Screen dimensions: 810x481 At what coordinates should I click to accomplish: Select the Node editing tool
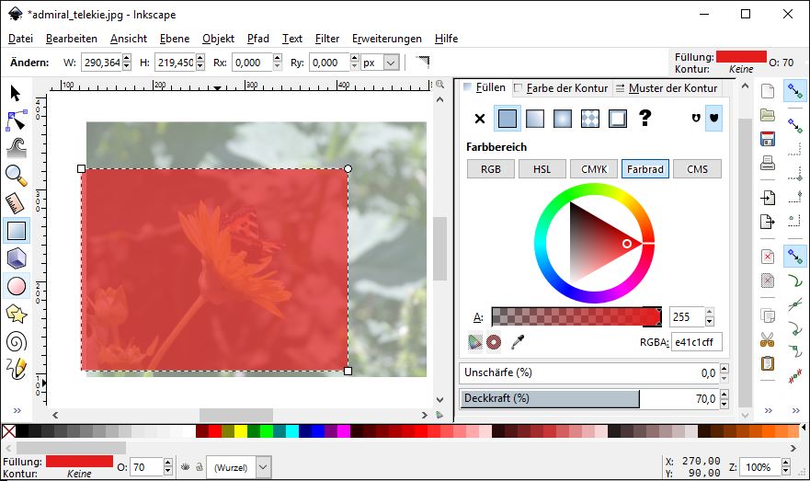point(17,120)
